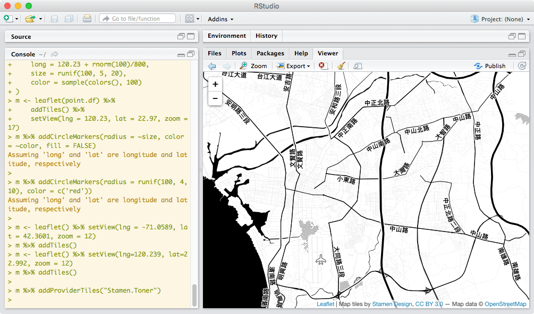Open the OpenStreetMap attribution link
Image resolution: width=534 pixels, height=314 pixels.
pyautogui.click(x=505, y=304)
